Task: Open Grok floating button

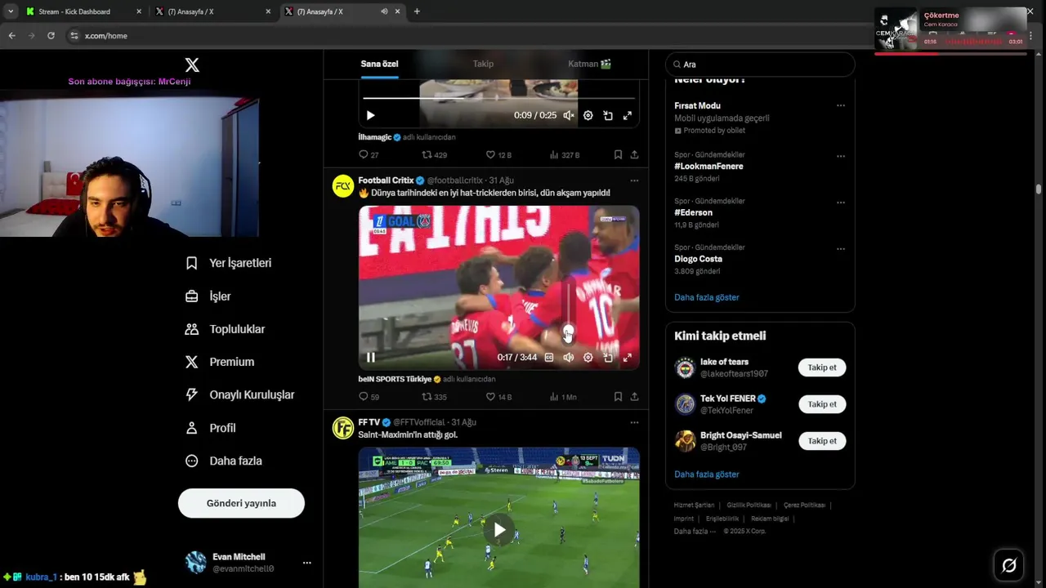Action: click(1009, 565)
